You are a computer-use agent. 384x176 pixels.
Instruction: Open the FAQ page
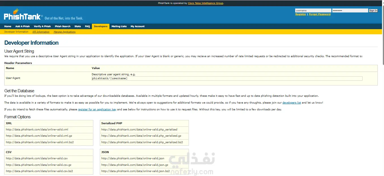tap(87, 26)
